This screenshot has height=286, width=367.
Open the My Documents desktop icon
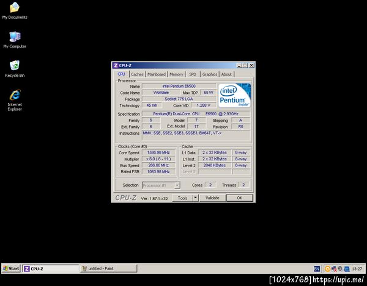(x=15, y=10)
